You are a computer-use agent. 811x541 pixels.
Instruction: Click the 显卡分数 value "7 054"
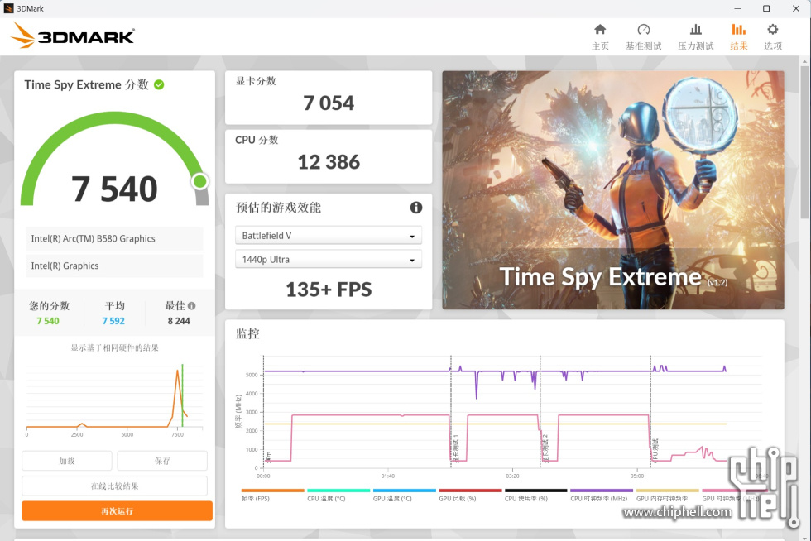coord(329,103)
